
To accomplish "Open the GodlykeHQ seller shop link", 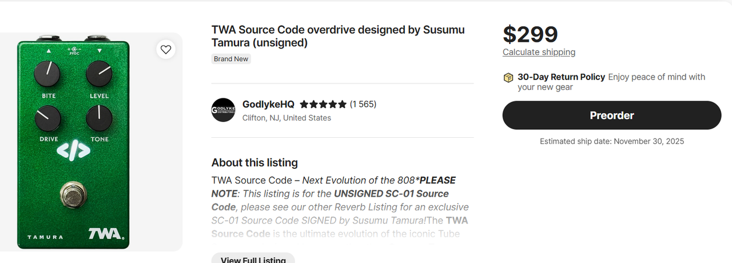I will tap(268, 104).
